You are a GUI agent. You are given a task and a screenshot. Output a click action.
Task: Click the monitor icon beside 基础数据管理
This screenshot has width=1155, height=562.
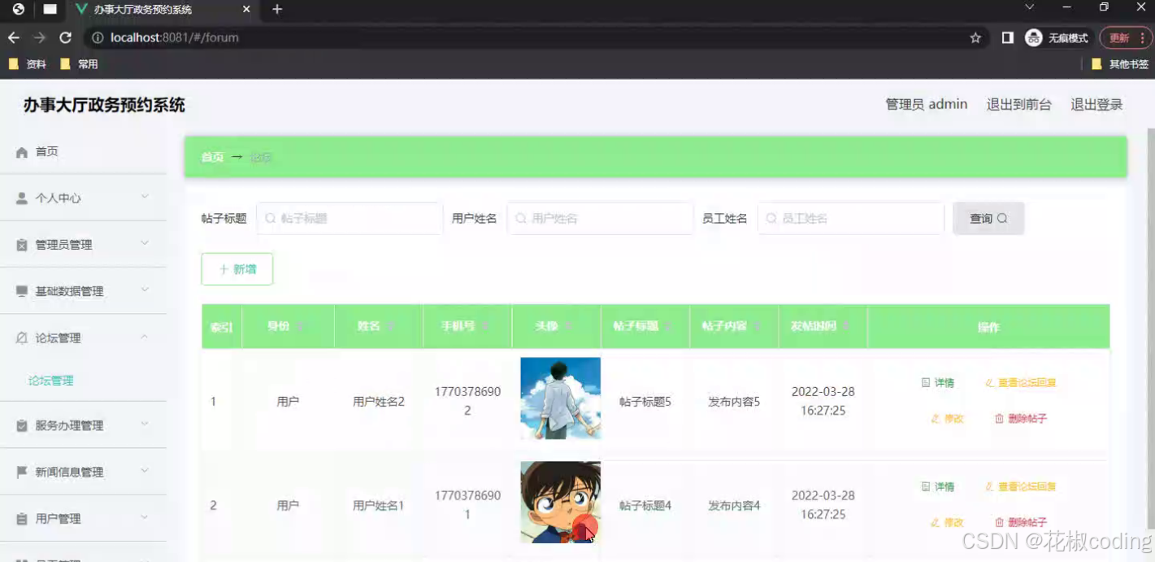tap(20, 290)
